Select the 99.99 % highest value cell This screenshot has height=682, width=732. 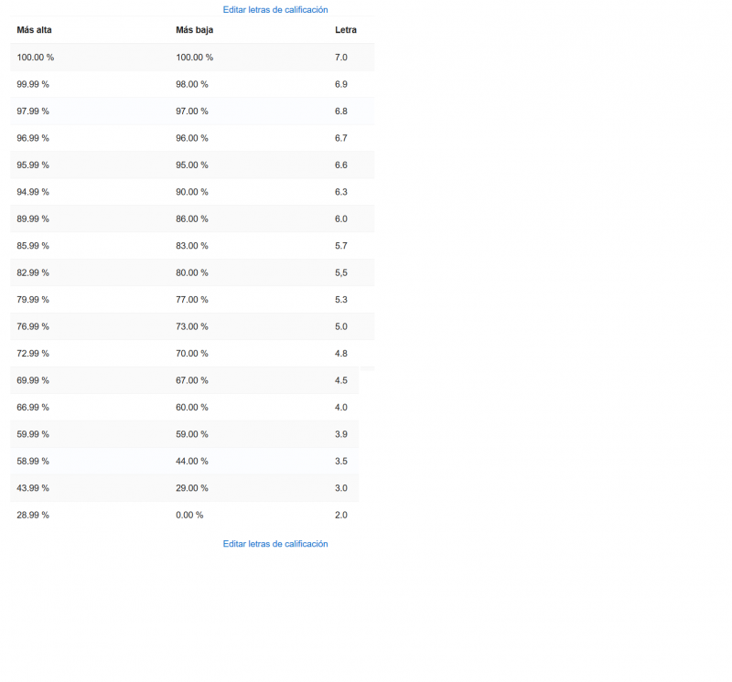[x=33, y=84]
